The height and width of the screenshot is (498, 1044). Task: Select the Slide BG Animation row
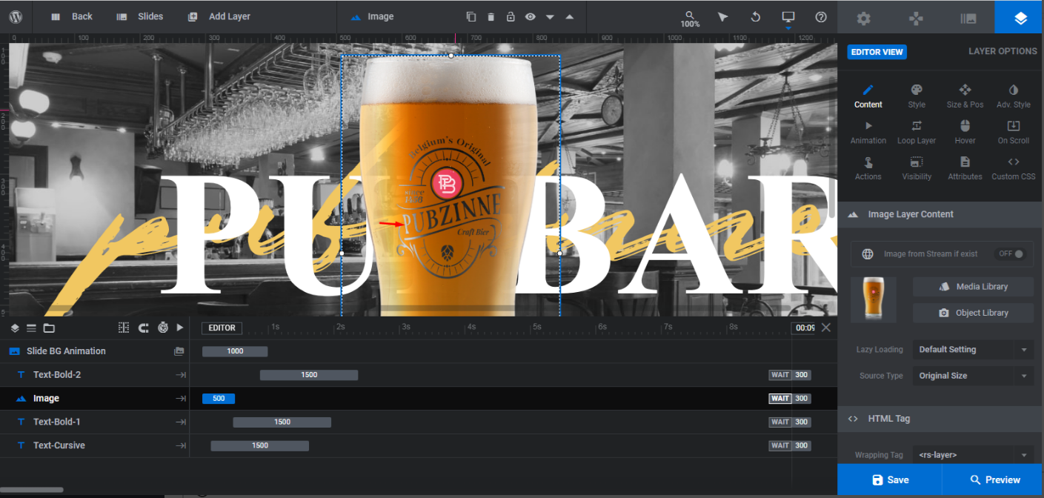(x=95, y=351)
